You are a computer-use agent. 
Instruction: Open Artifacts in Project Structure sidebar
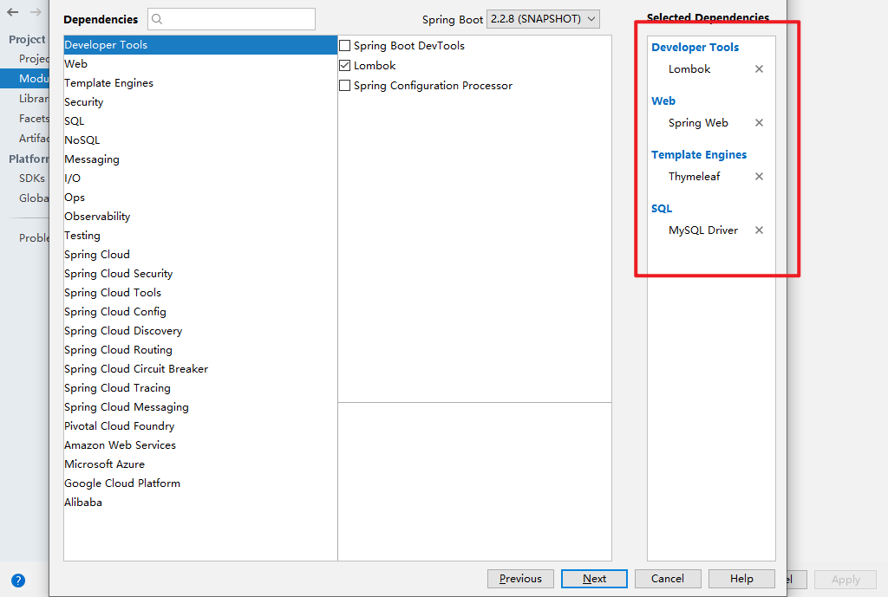click(x=25, y=138)
